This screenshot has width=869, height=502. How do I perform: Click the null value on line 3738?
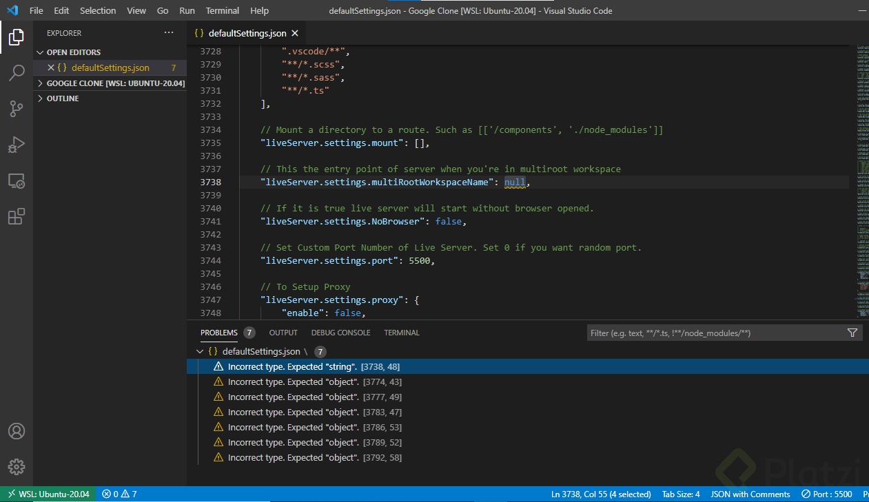(515, 182)
